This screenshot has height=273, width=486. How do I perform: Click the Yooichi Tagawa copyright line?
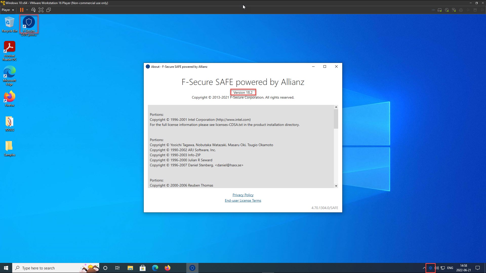211,145
